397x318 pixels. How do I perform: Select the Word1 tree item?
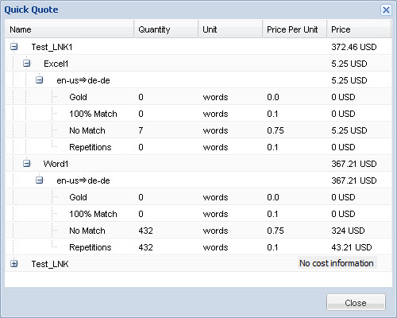tap(56, 164)
